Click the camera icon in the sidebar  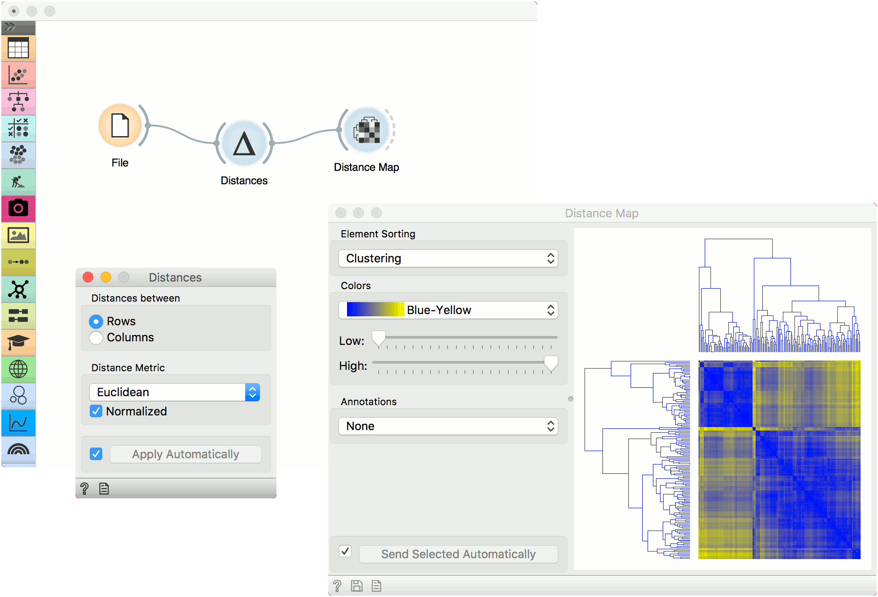coord(18,208)
